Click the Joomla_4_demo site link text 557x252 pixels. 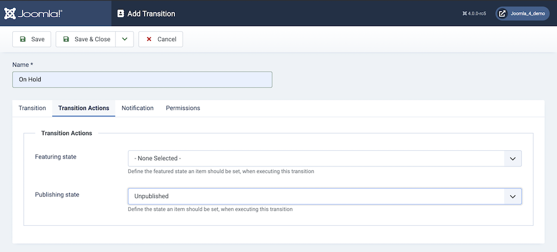pos(527,13)
